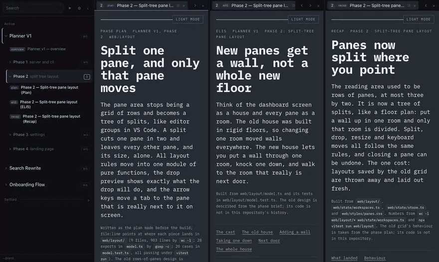439x262 pixels.
Task: Jump to 'The old house' section
Action: (257, 232)
